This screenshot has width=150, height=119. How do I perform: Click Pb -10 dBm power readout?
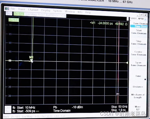68,107
